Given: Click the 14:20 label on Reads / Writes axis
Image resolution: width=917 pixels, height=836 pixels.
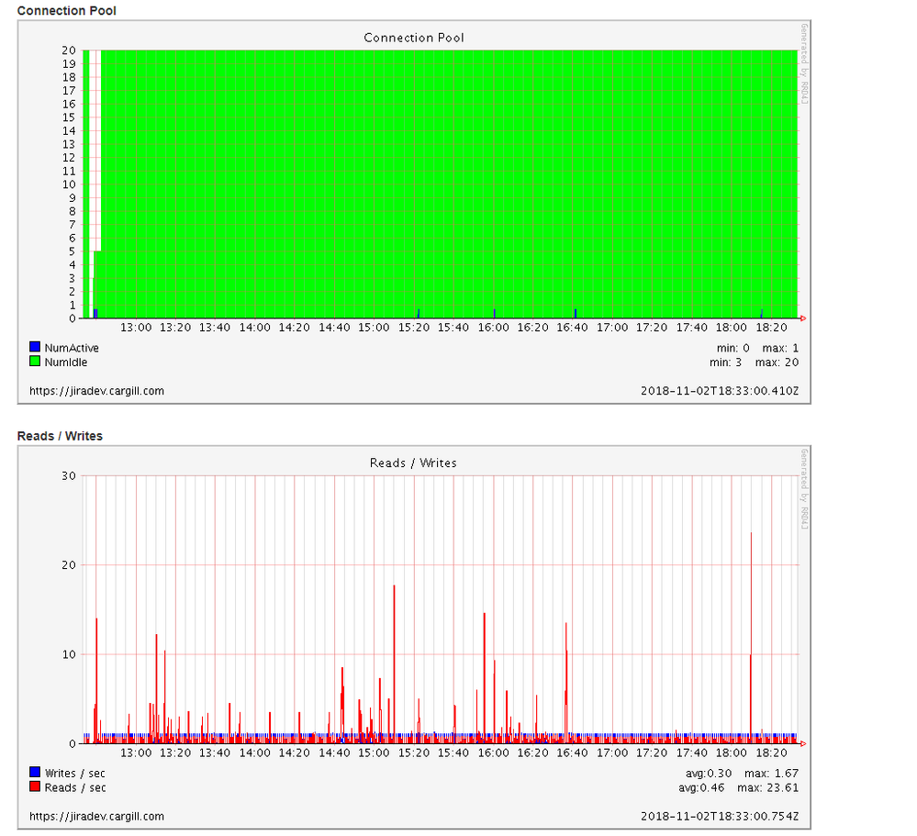Looking at the screenshot, I should tap(294, 753).
